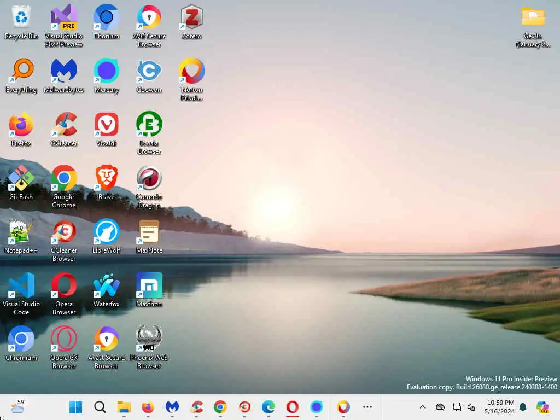The width and height of the screenshot is (560, 420).
Task: Select the Comodo Dragon shortcut
Action: (x=149, y=186)
